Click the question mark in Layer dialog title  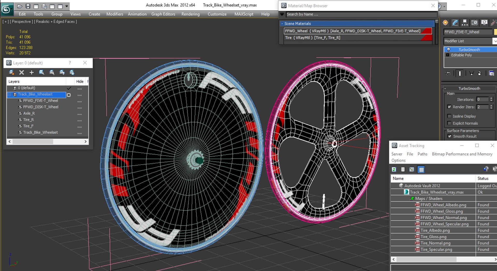(x=70, y=63)
